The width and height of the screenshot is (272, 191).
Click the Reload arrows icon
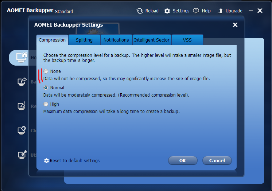(x=140, y=11)
